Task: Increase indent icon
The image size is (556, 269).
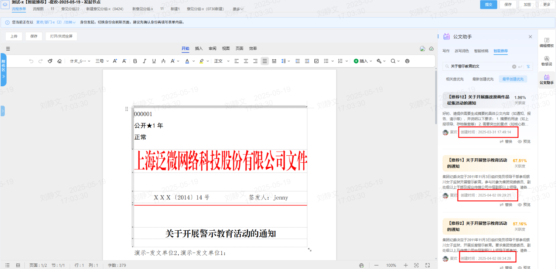Action: 307,61
